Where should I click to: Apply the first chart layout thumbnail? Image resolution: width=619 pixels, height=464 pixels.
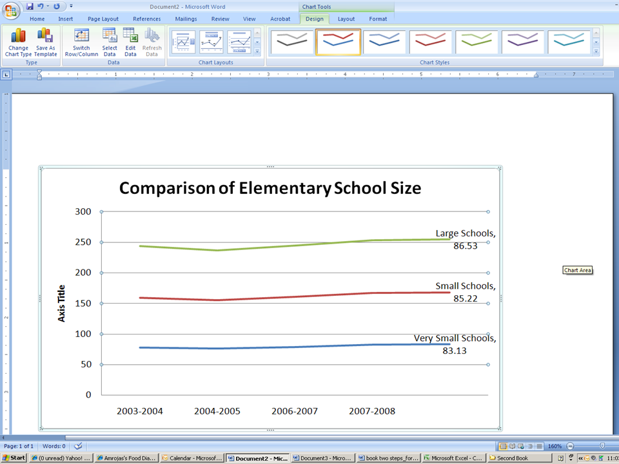(183, 42)
